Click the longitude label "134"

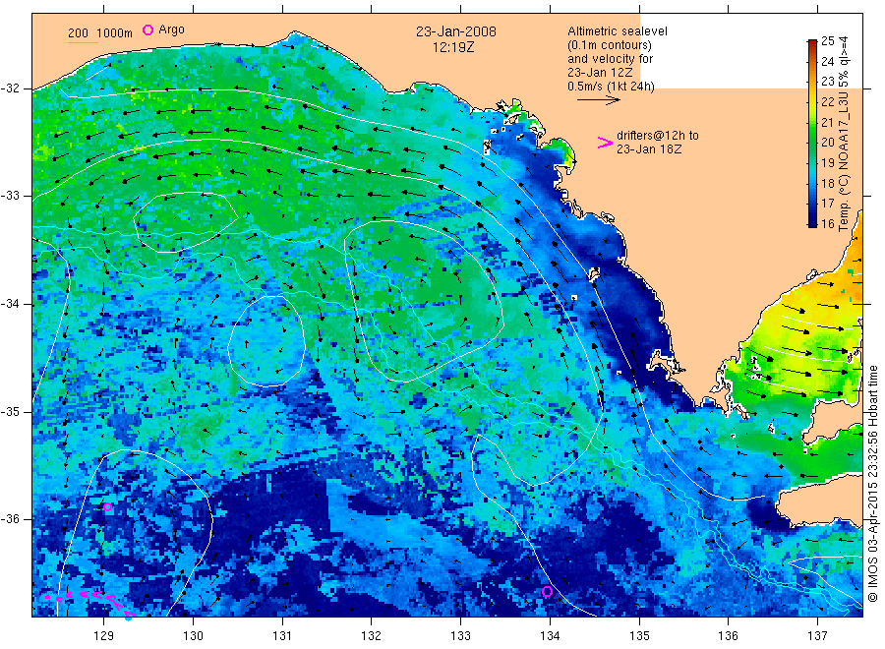click(x=550, y=636)
